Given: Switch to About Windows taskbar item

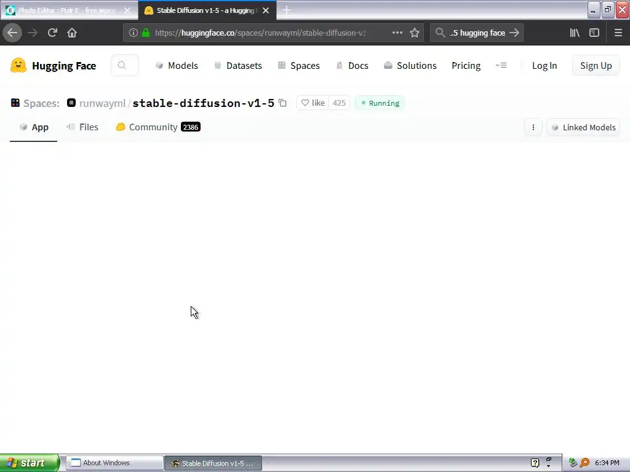Looking at the screenshot, I should [114, 463].
